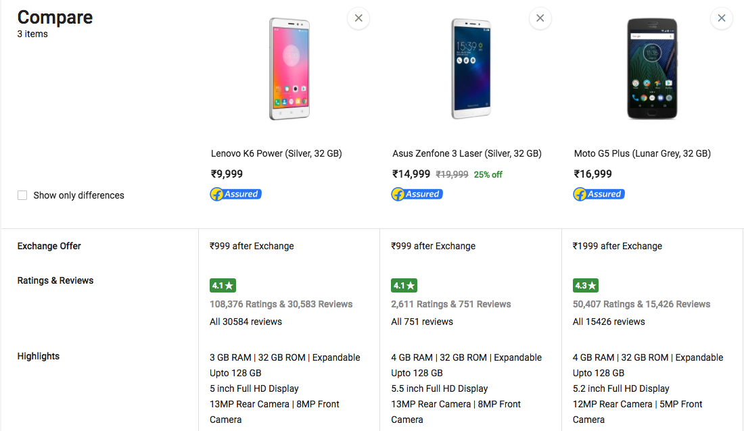Remove Moto G5 Plus from comparison
This screenshot has width=744, height=431.
click(x=721, y=18)
